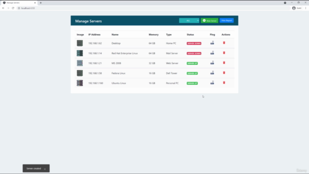Click the Home PC type cell
This screenshot has height=174, width=309.
171,43
